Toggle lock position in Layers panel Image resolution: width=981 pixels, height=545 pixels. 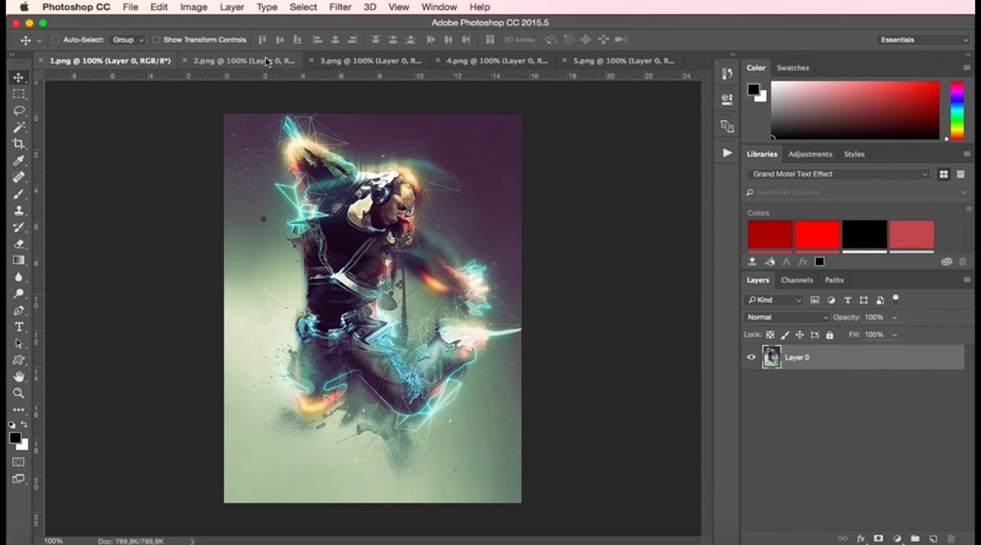[800, 335]
